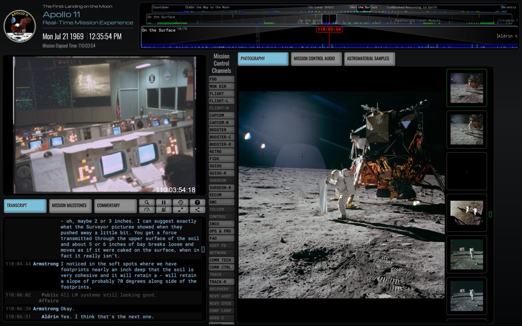The height and width of the screenshot is (326, 522).
Task: Click the speedometer gauge icon
Action: [x=147, y=210]
